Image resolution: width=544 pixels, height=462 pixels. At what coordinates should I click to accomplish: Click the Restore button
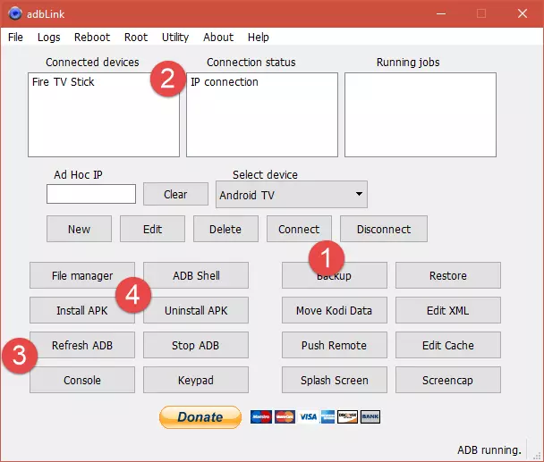(x=448, y=275)
